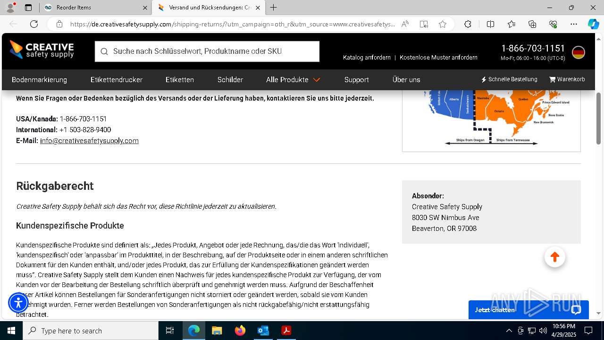
Task: Click the shipping regions map image
Action: point(491,121)
